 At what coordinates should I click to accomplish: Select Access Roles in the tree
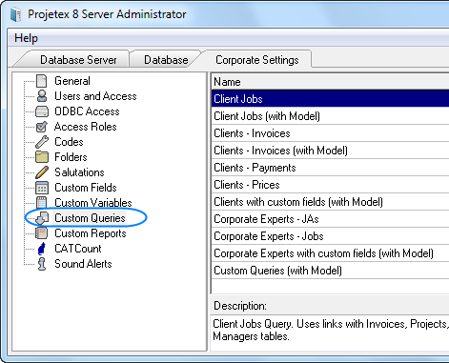tap(85, 127)
